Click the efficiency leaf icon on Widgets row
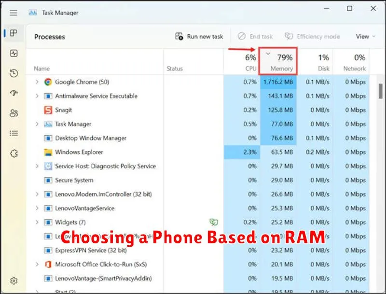 point(214,222)
